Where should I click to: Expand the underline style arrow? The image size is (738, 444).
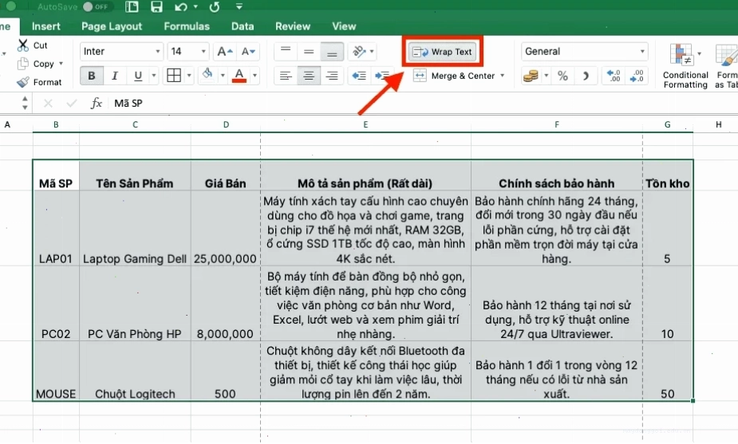[x=153, y=76]
